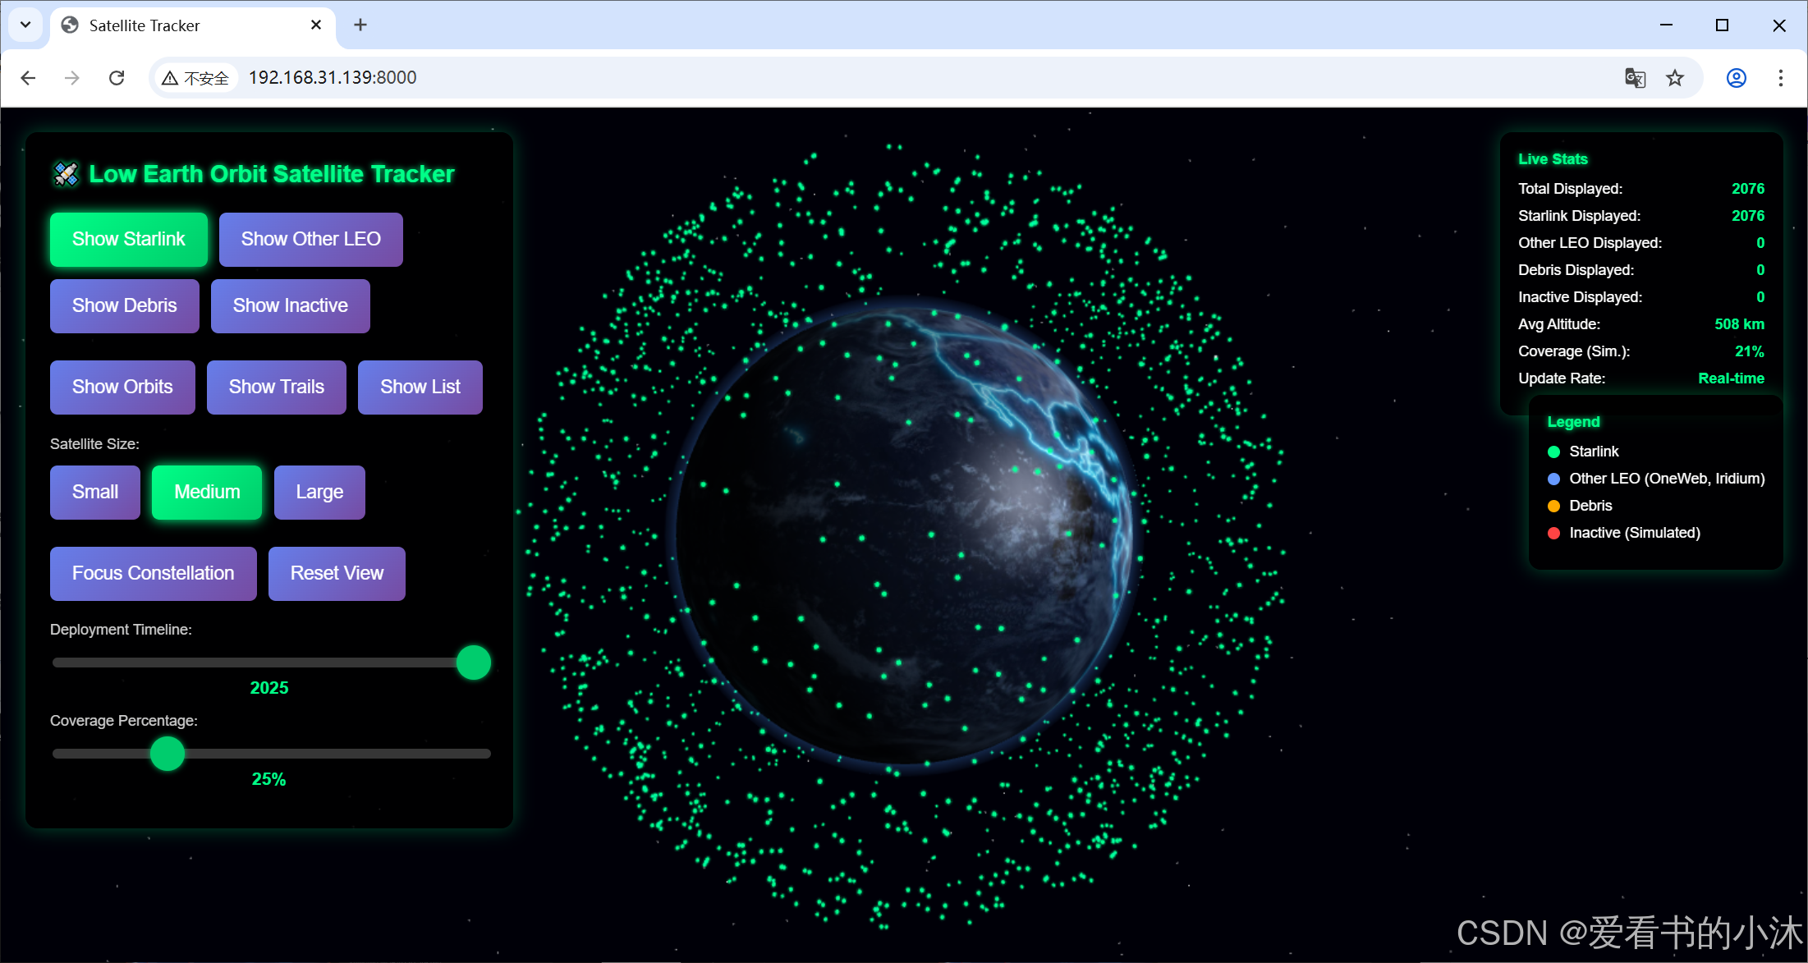Open the Show List panel
This screenshot has width=1808, height=963.
[420, 387]
